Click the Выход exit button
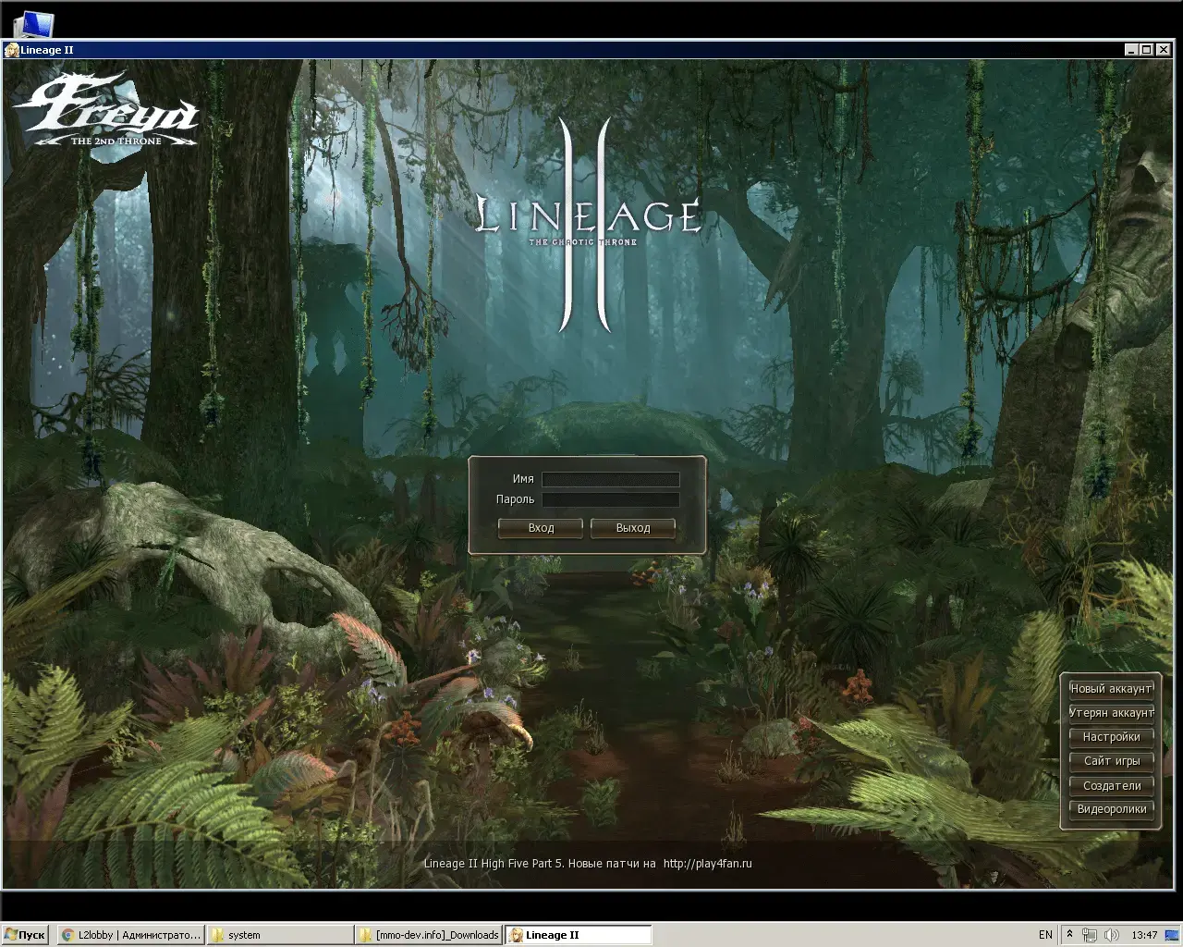The height and width of the screenshot is (947, 1183). (633, 528)
